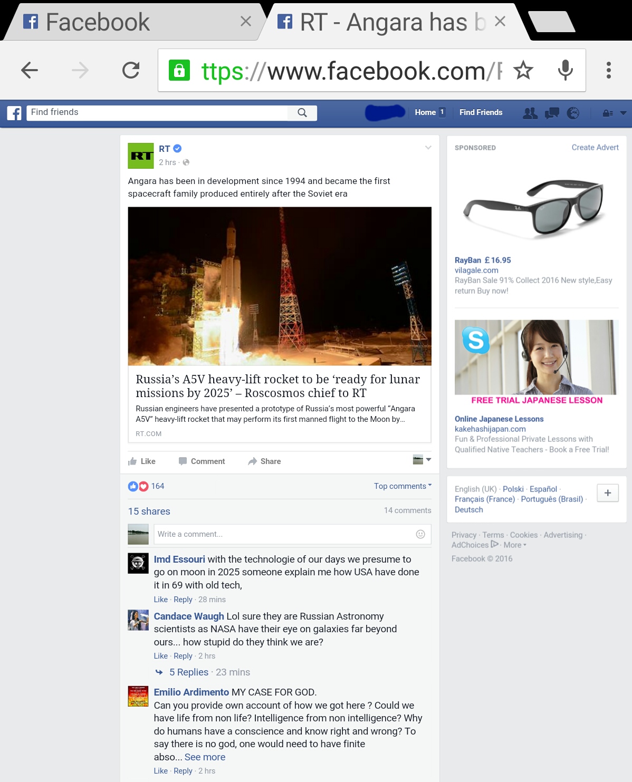This screenshot has height=782, width=632.
Task: Open Emilio Ardimento's profile
Action: 191,692
